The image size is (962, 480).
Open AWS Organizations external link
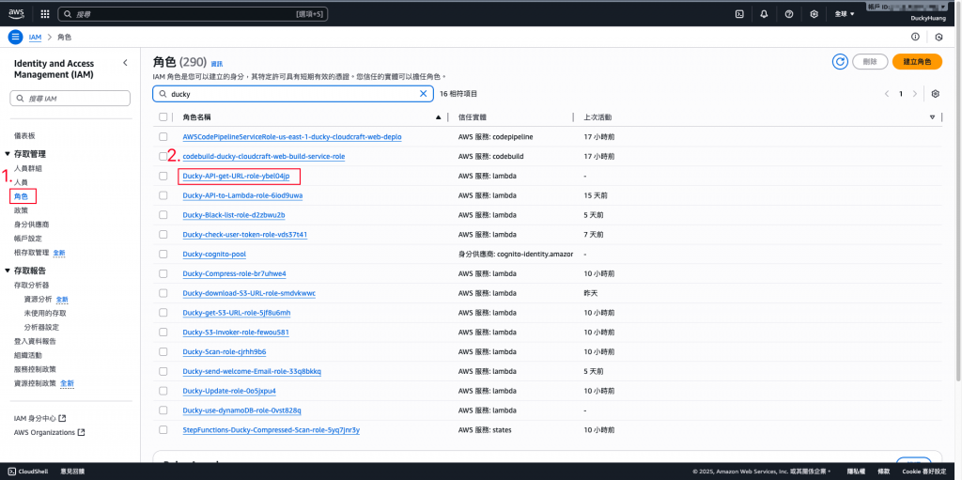coord(49,432)
